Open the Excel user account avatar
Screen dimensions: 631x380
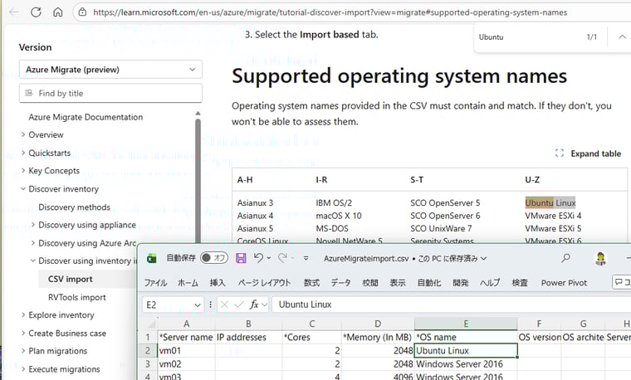[600, 259]
